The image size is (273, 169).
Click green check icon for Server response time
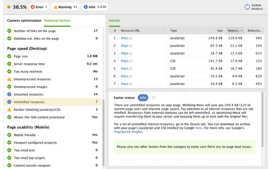coord(9,64)
